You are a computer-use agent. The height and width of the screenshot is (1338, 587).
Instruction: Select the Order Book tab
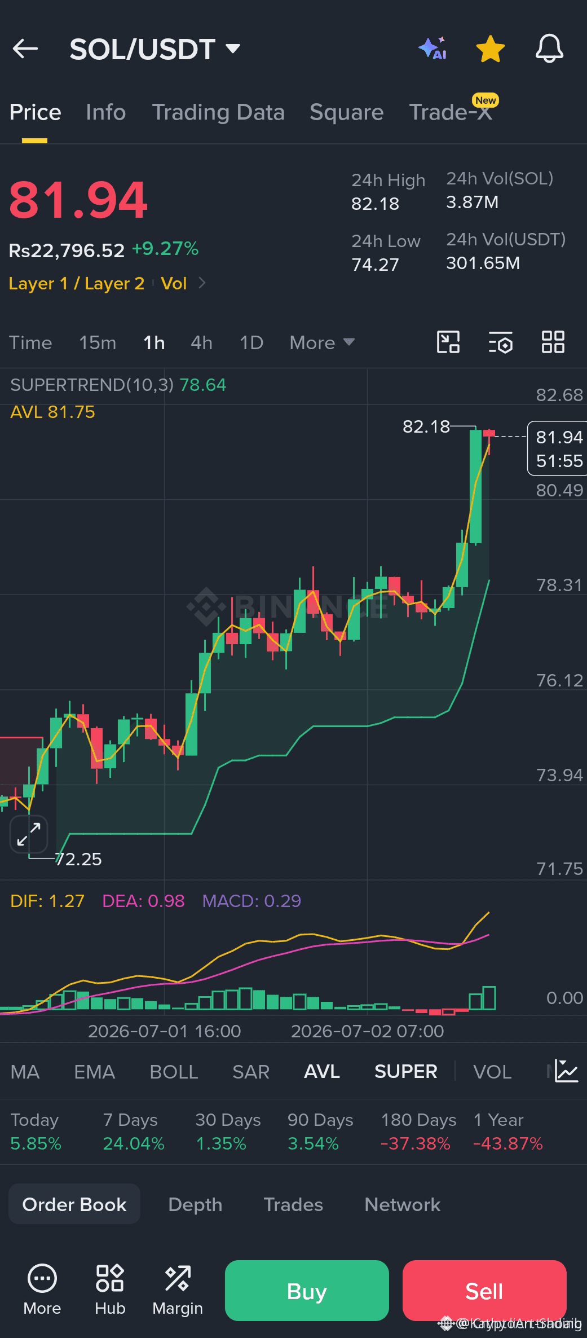tap(74, 1204)
